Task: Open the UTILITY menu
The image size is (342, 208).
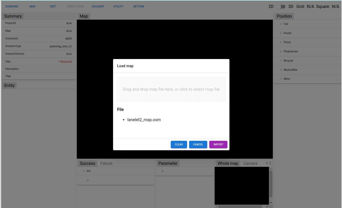Action: point(118,6)
